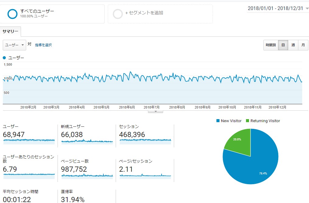Open the date range dropdown arrow
This screenshot has width=309, height=203.
(307, 9)
